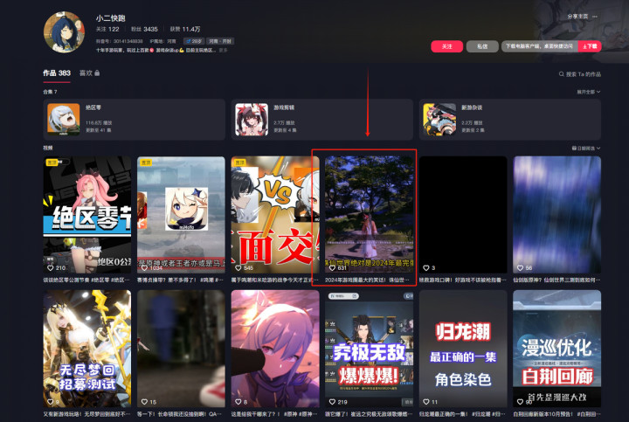
Task: Open the 绝区零 collection card
Action: click(x=134, y=120)
